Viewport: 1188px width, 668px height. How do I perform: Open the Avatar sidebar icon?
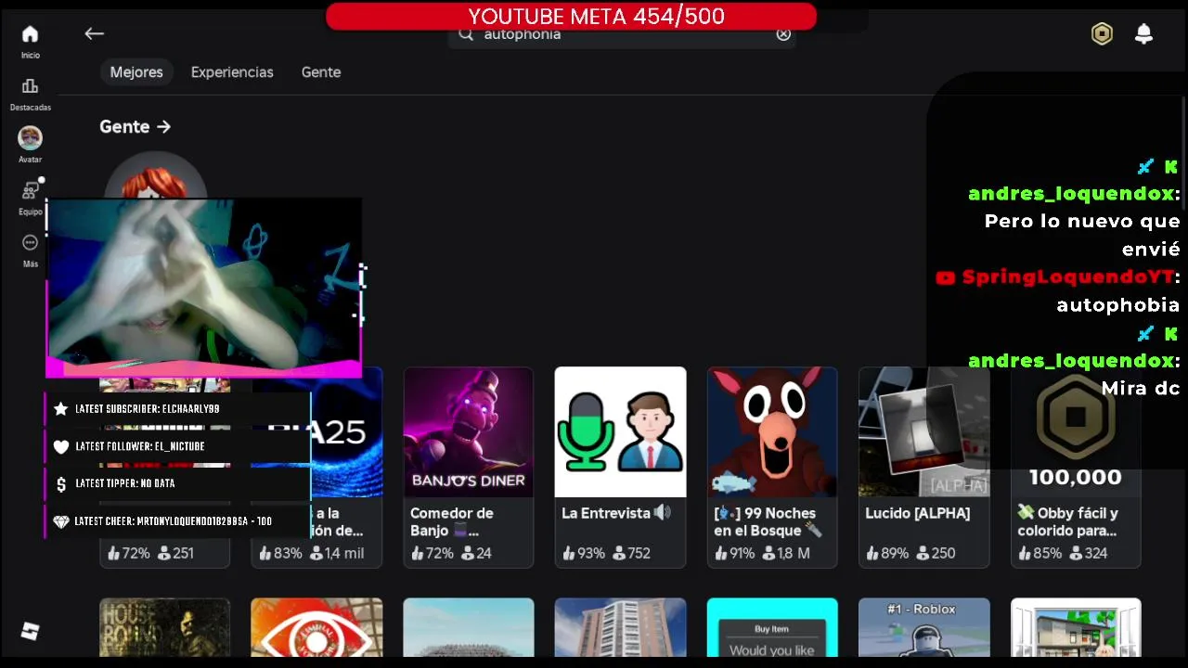pyautogui.click(x=30, y=138)
